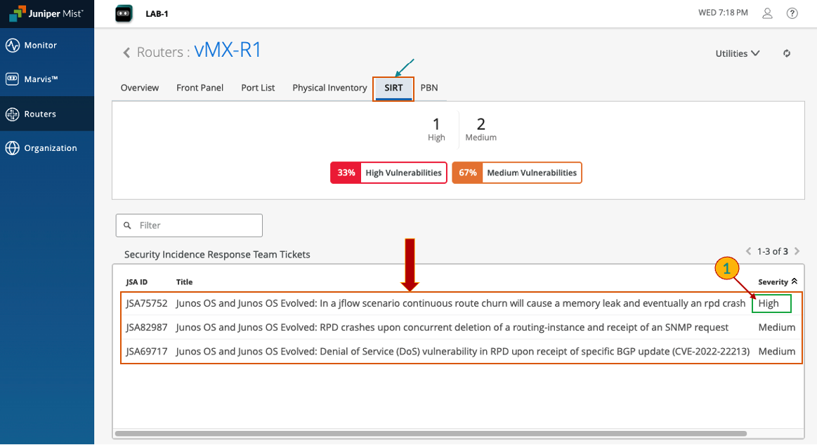The image size is (817, 445).
Task: Open the Physical Inventory tab
Action: 329,88
